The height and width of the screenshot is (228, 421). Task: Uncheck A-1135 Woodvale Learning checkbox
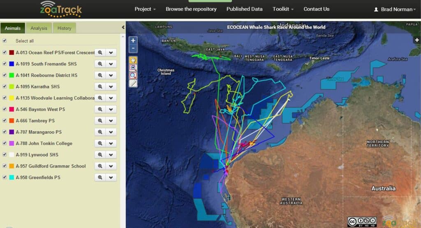point(5,98)
